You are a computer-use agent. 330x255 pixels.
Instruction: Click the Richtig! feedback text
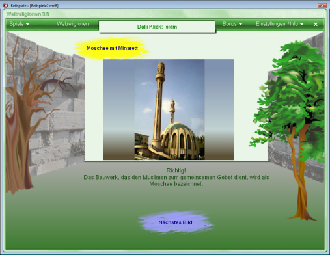click(x=176, y=170)
